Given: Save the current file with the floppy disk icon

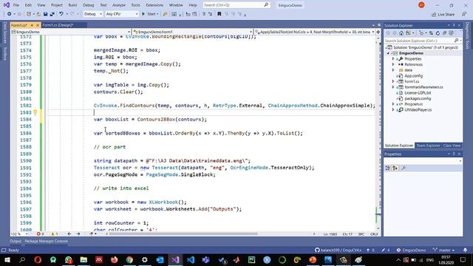Looking at the screenshot, I should [45, 14].
